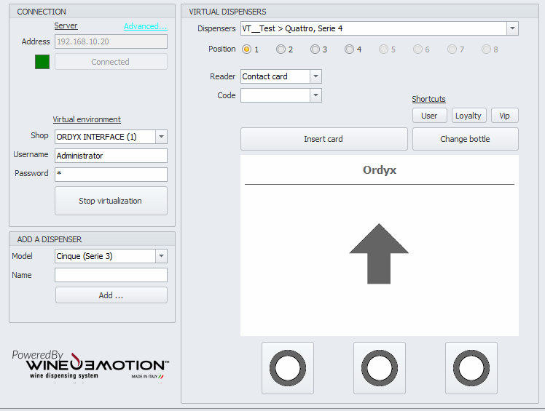Select position 2 radio button
This screenshot has height=411, width=545.
coord(281,49)
